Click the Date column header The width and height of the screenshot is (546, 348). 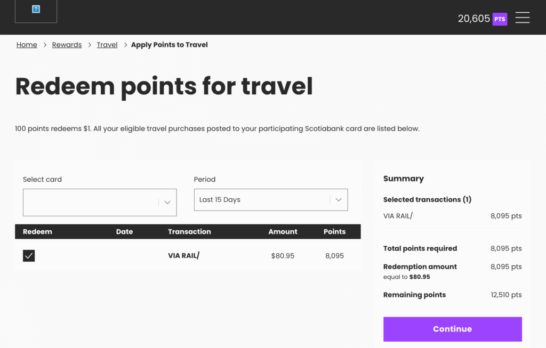pyautogui.click(x=124, y=232)
